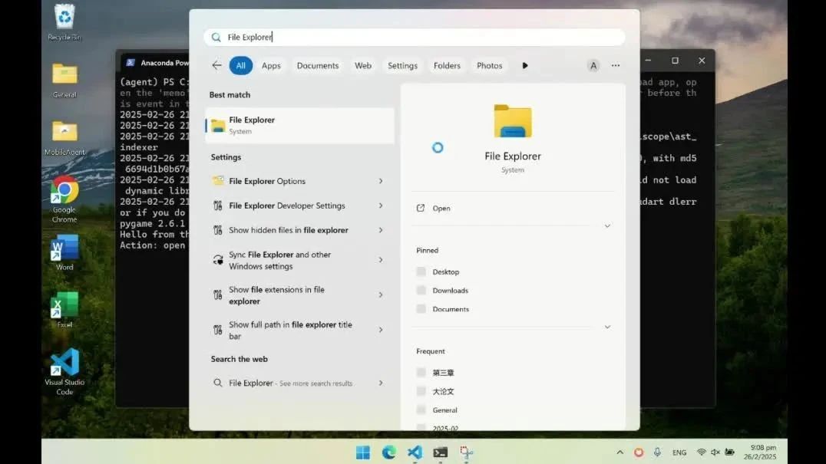Screen dimensions: 826x464
Task: Select the Folders filter tab
Action: tap(447, 65)
